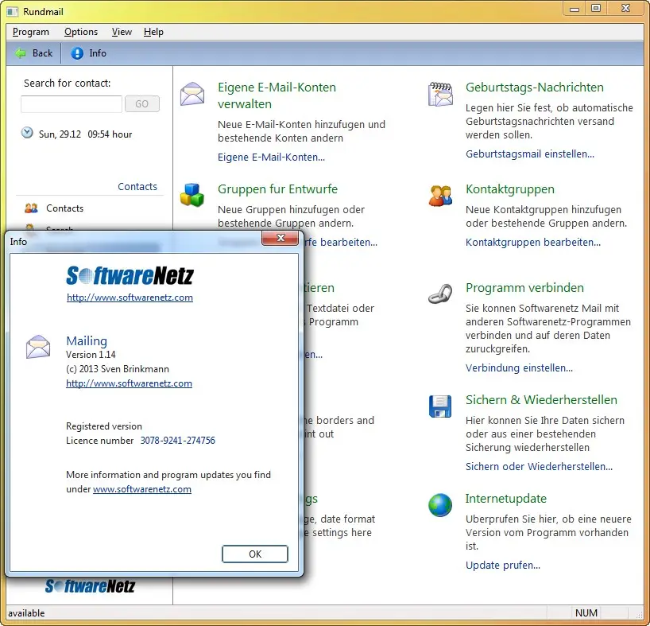Click the colored cubes icon for Gruppen fur Entwurfe
Viewport: 650px width, 626px height.
[192, 195]
